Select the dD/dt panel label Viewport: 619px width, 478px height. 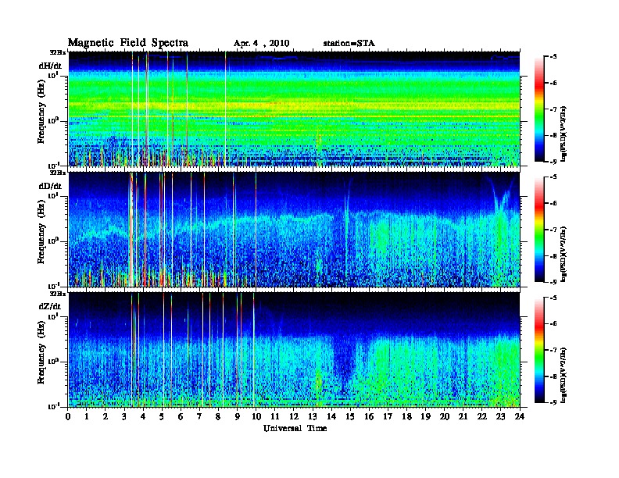coord(50,186)
